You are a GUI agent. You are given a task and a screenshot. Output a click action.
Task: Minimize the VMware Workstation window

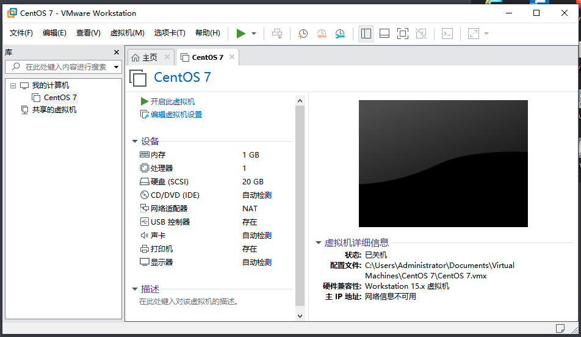509,13
